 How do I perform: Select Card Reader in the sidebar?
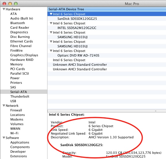pos(20,28)
